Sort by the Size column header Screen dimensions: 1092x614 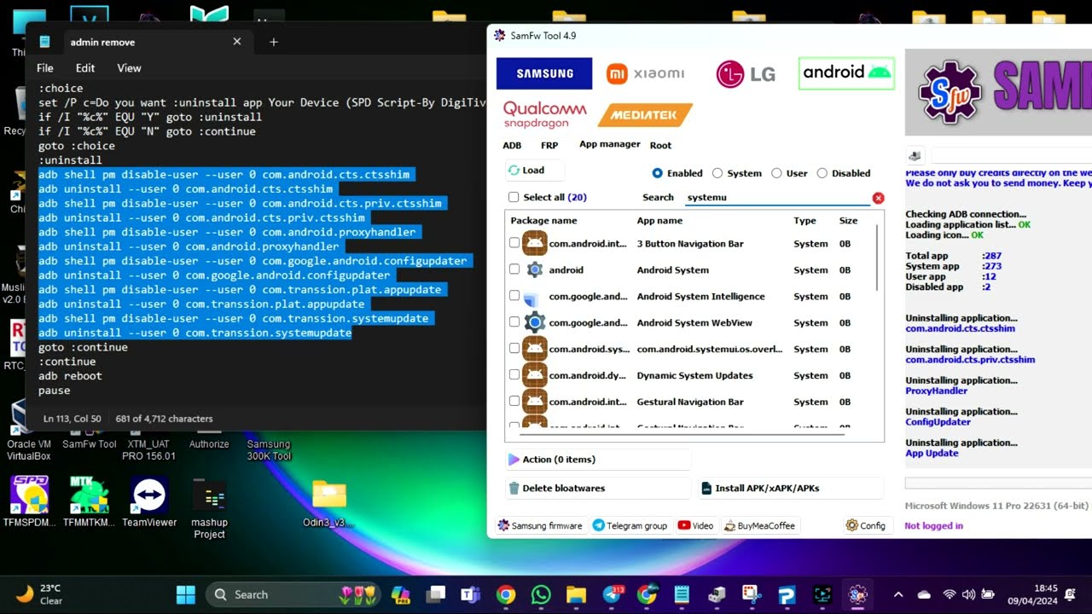tap(848, 221)
